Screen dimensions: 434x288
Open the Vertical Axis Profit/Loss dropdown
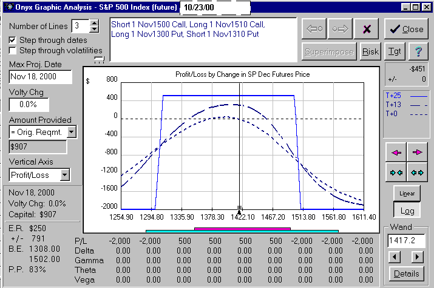tap(65, 175)
